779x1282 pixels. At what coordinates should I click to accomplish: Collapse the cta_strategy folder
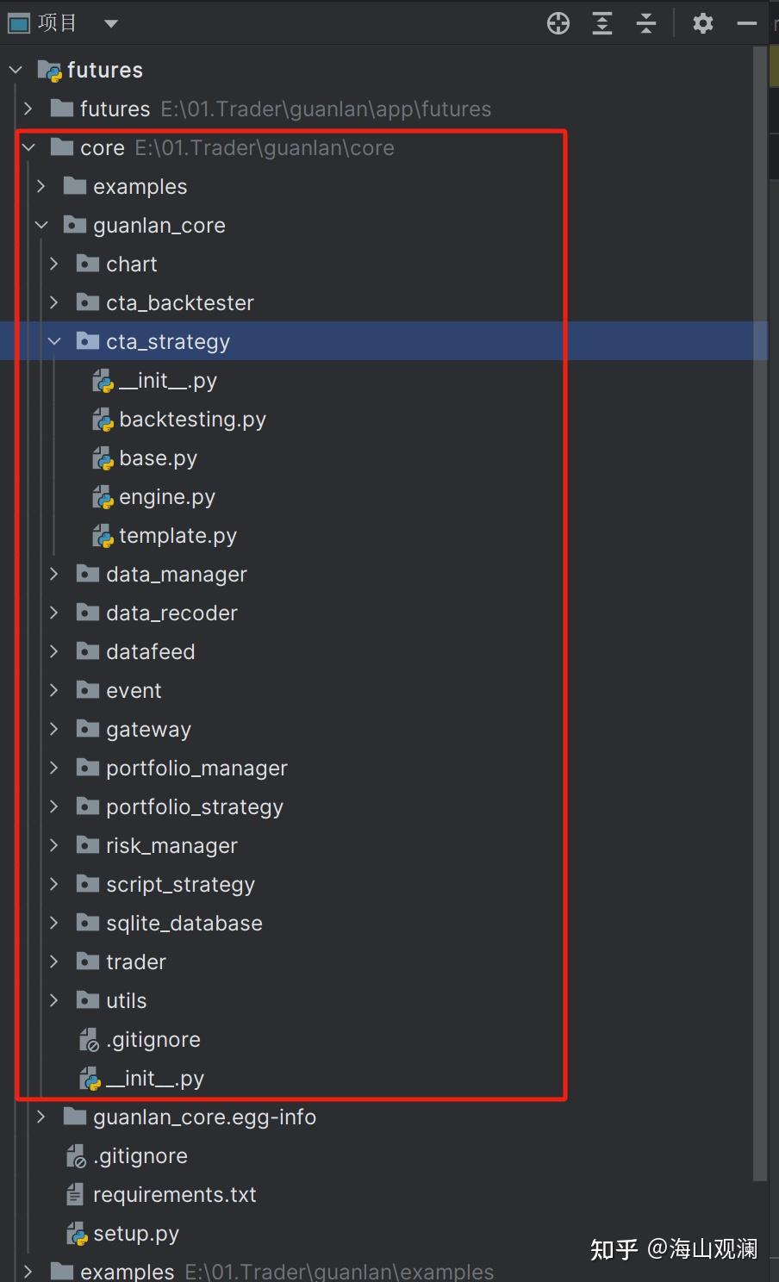(x=54, y=342)
